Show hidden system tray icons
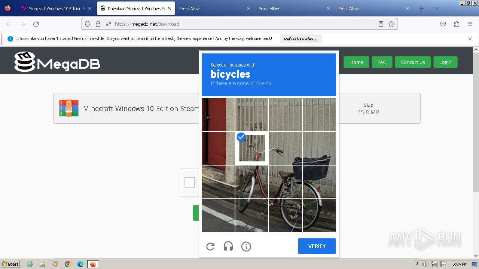Screen dimensions: 479x269 (x=417, y=264)
